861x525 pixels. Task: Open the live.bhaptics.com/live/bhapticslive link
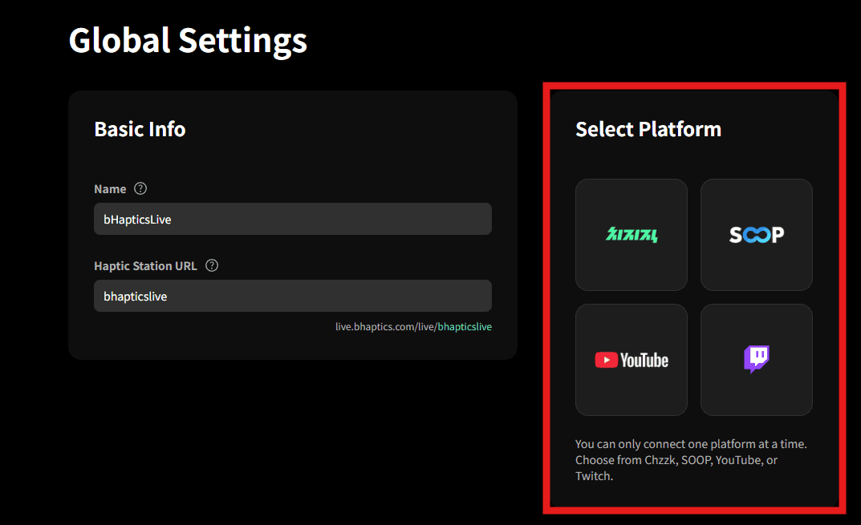point(414,326)
